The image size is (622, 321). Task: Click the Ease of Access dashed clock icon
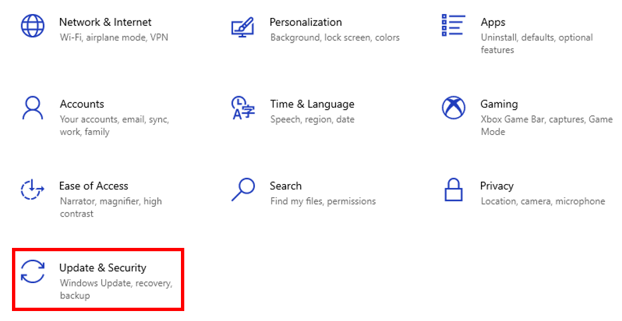(32, 189)
